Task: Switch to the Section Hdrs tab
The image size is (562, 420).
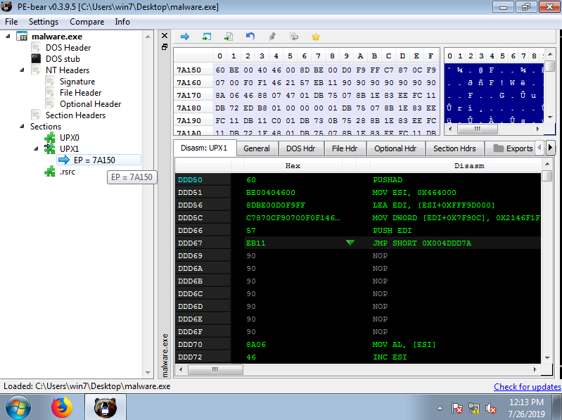Action: [454, 148]
